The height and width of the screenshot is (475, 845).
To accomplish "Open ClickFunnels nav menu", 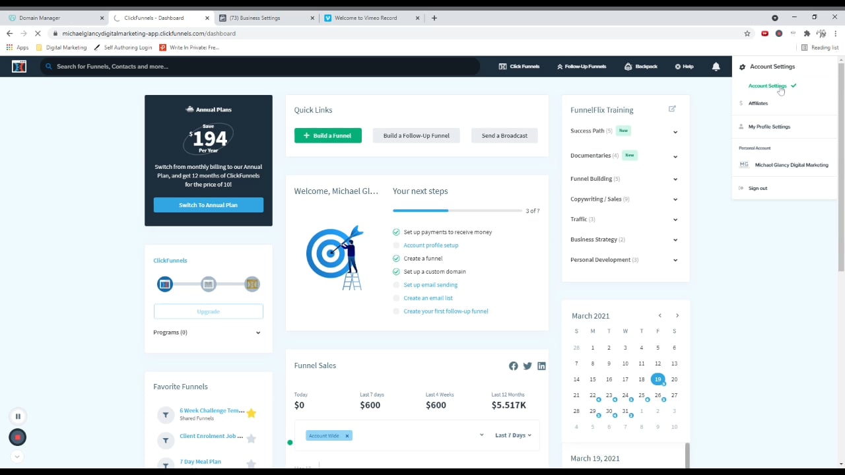I will pyautogui.click(x=519, y=67).
